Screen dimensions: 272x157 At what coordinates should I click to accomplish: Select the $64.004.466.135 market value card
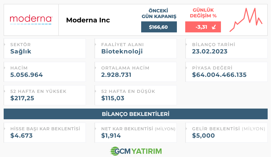click(x=227, y=72)
